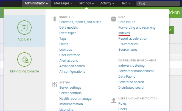
Task: Open the Monitoring Console icon
Action: pos(24,59)
